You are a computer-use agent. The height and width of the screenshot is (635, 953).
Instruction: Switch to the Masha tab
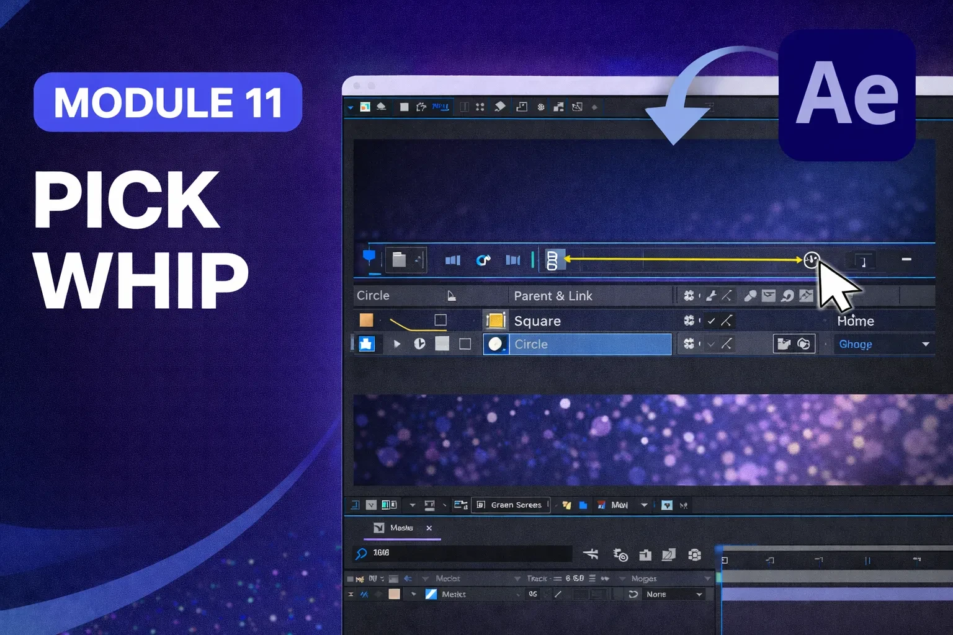click(x=401, y=528)
